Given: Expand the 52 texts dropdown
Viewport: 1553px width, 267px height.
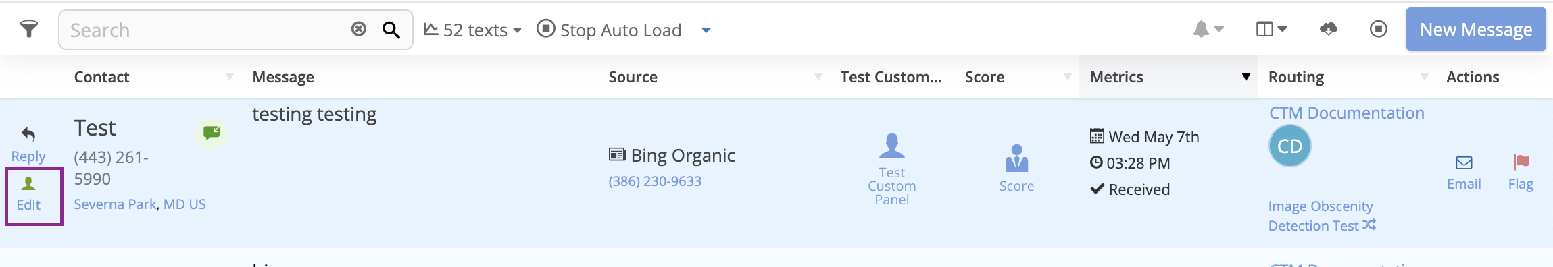Looking at the screenshot, I should point(472,30).
